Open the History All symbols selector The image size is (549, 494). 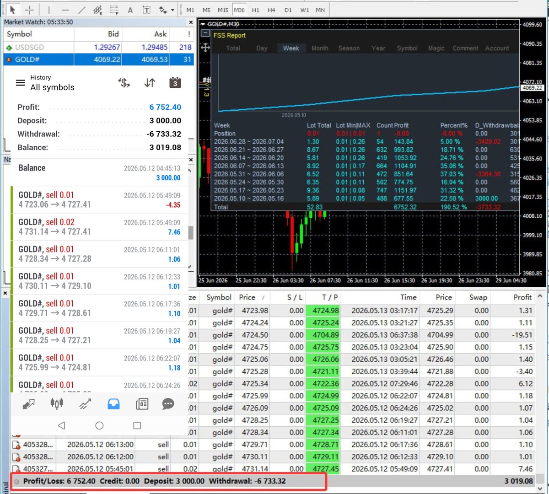(x=52, y=83)
